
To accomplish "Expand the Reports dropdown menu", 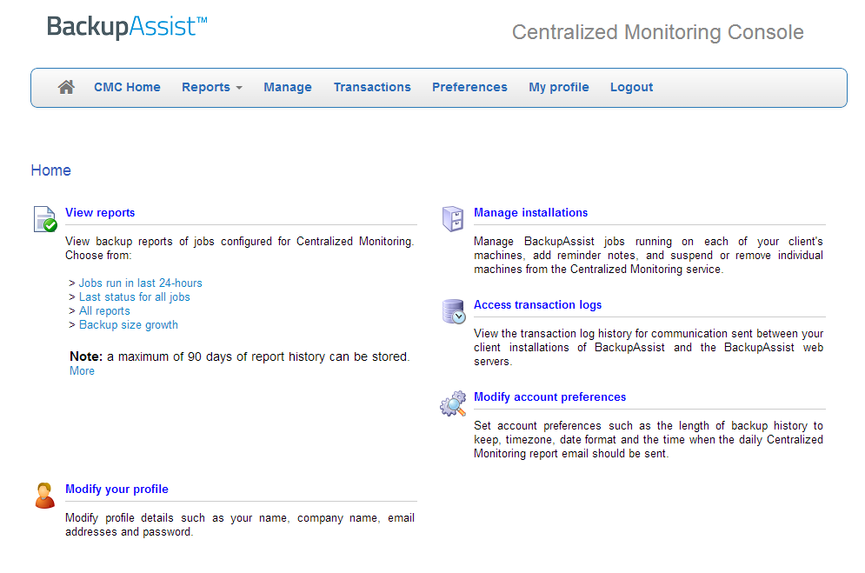I will [x=212, y=87].
